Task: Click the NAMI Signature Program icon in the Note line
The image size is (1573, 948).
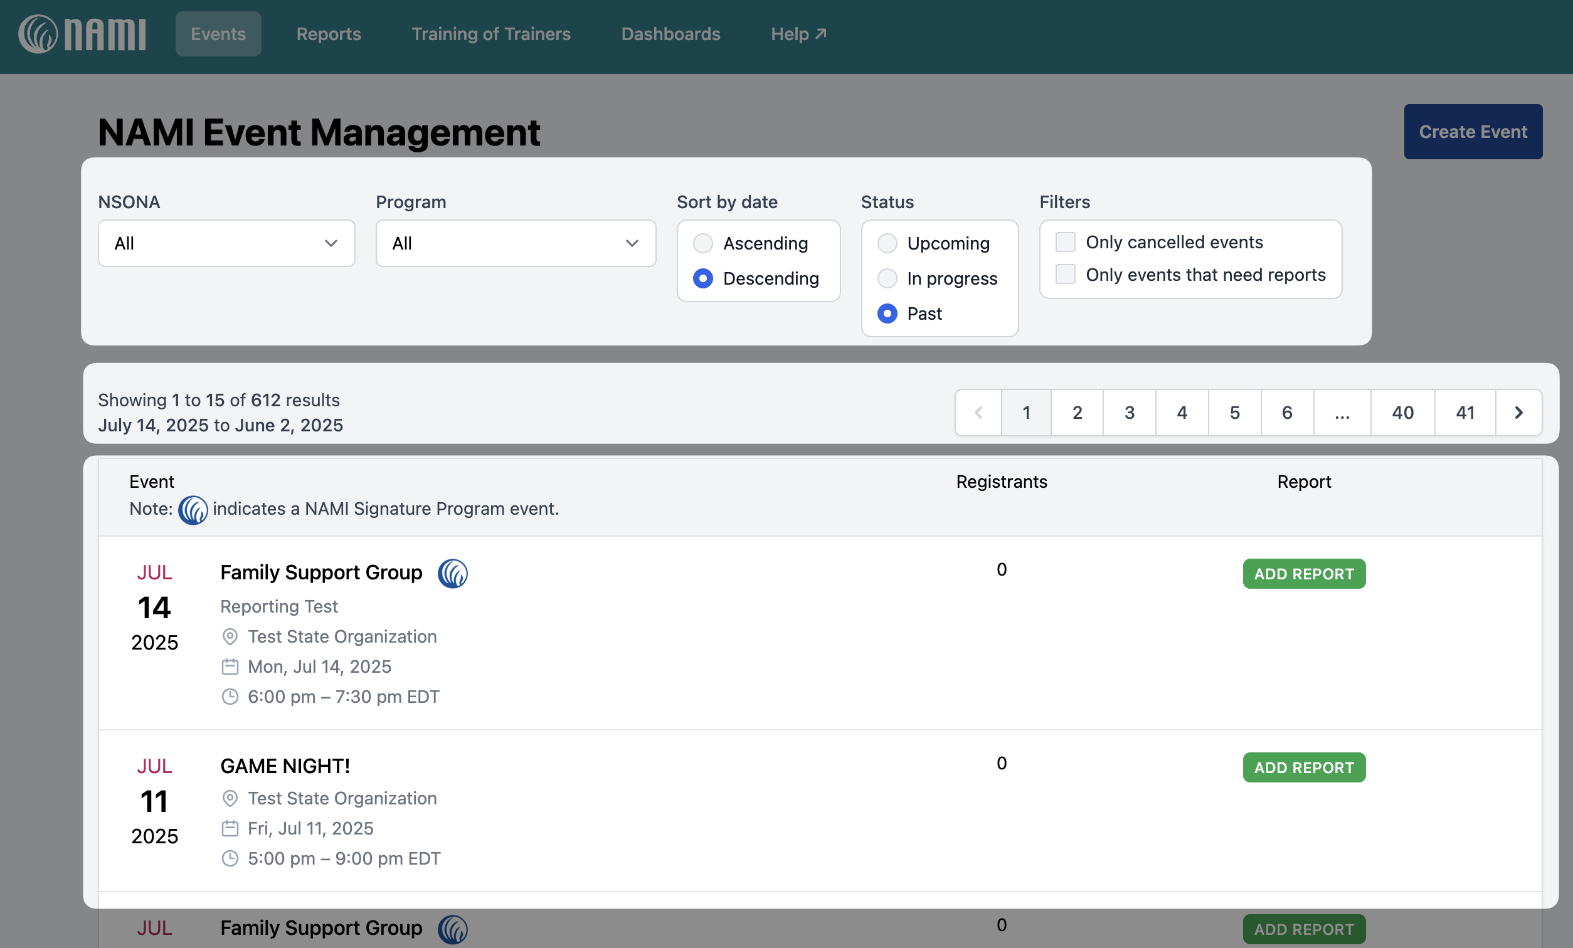Action: pos(193,510)
